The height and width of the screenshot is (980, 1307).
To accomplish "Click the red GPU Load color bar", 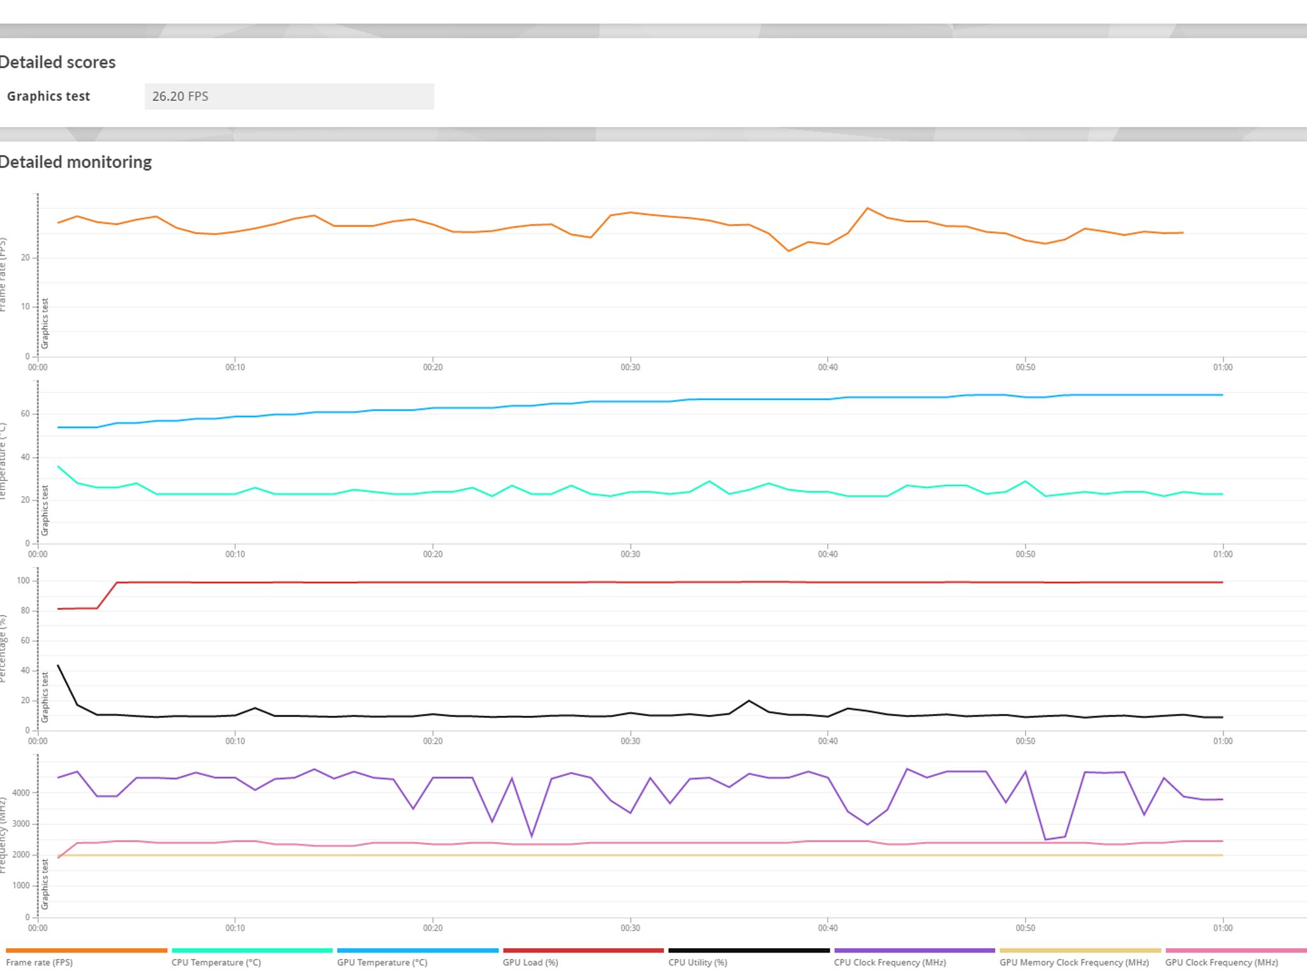I will click(x=583, y=951).
